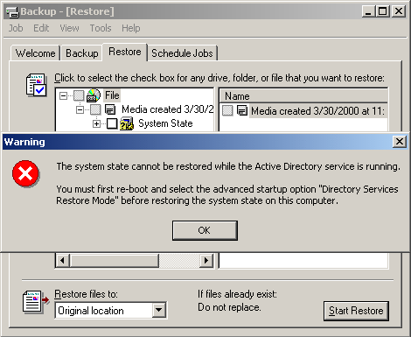
Task: Click the restore checklist icon near instructions
Action: coord(36,85)
